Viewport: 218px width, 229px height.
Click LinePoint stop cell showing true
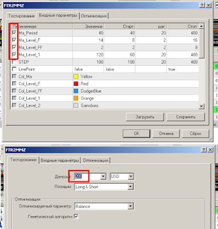point(182,69)
